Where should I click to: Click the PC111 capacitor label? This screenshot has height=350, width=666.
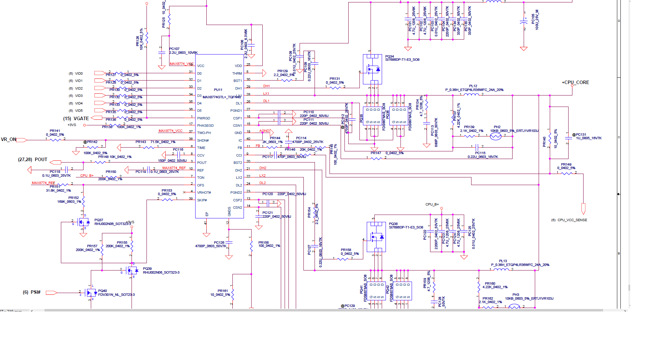pyautogui.click(x=309, y=120)
